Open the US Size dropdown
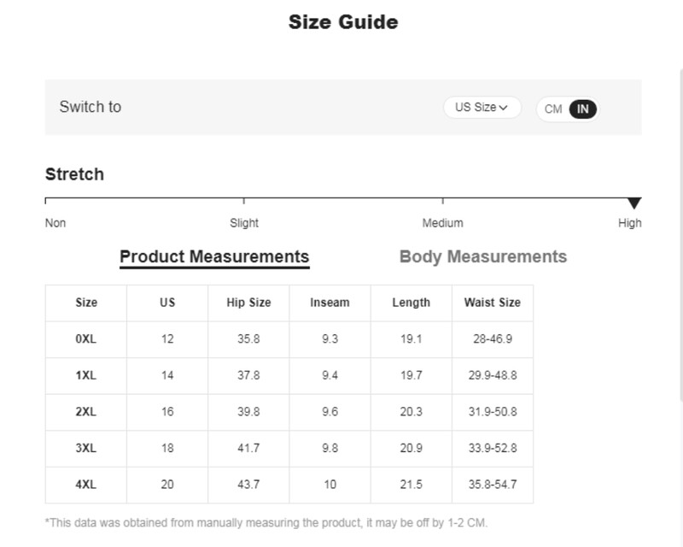 click(482, 108)
